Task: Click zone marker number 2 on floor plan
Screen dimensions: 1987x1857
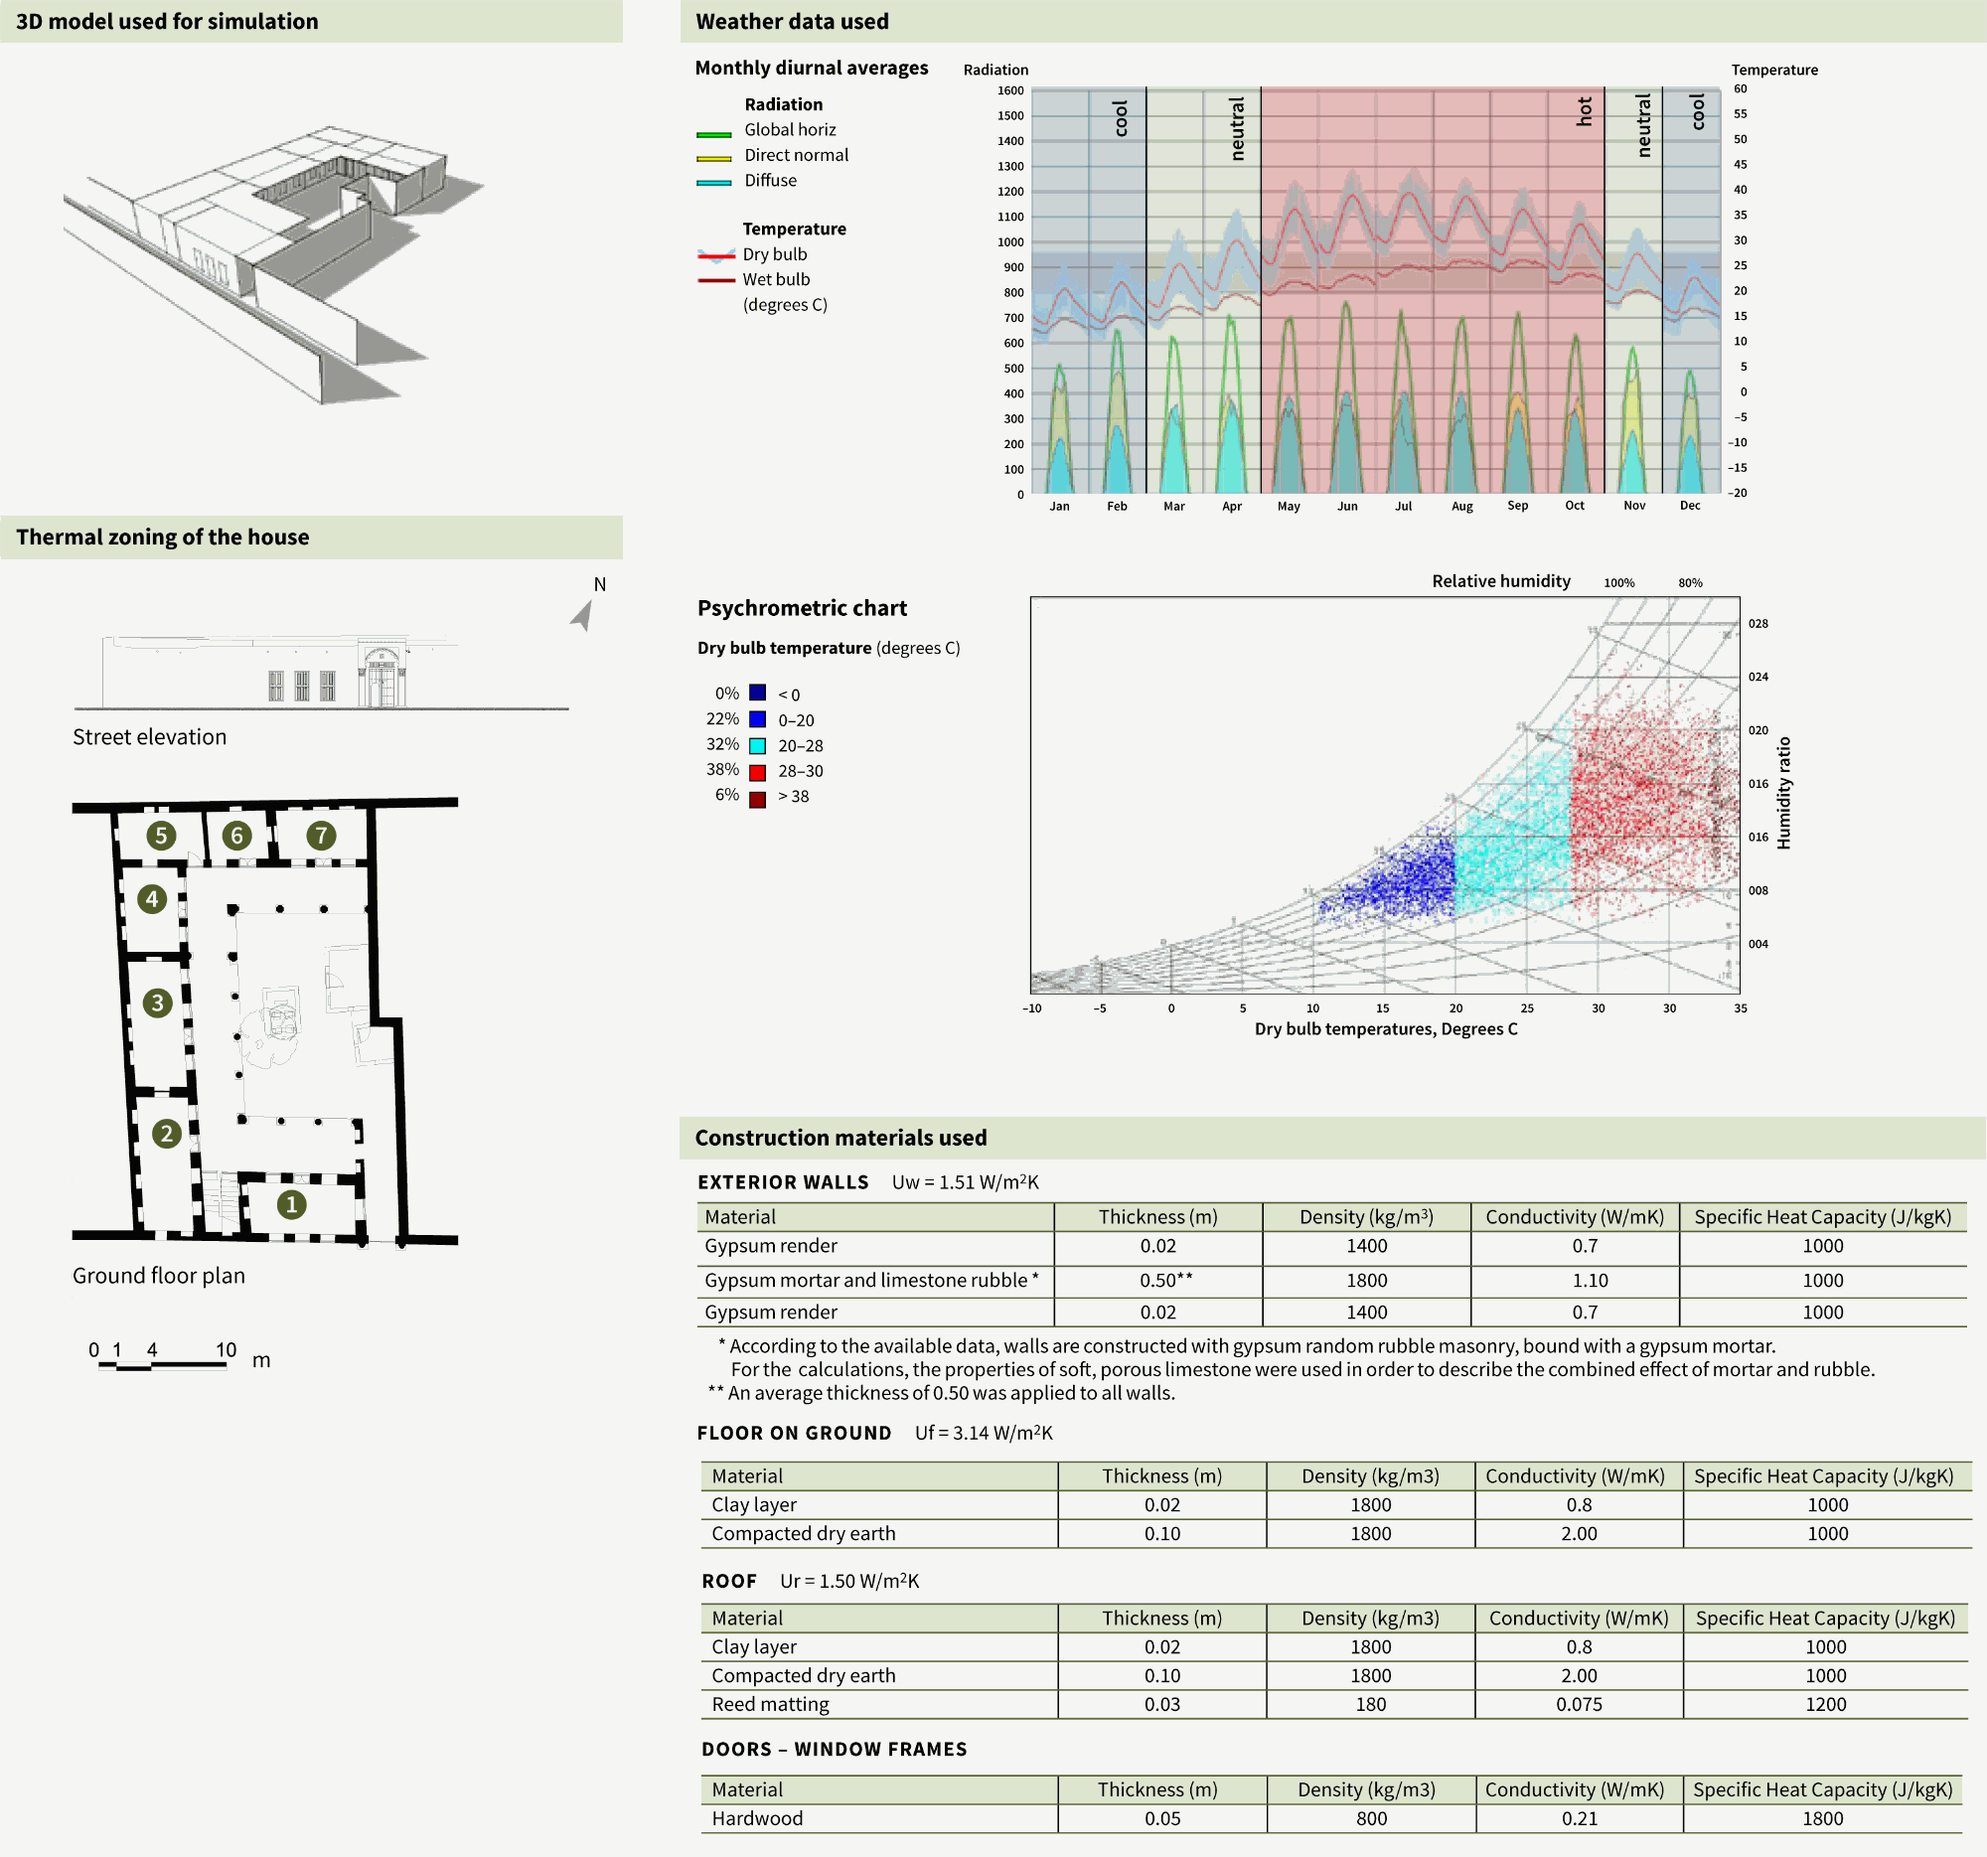Action: (166, 1134)
